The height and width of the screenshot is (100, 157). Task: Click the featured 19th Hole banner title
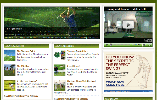point(14,29)
